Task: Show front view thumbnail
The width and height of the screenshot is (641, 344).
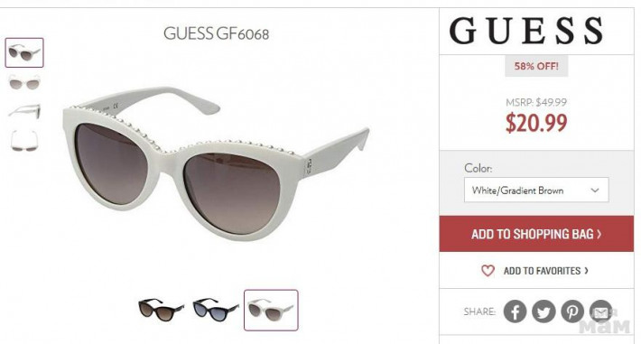Action: click(24, 83)
